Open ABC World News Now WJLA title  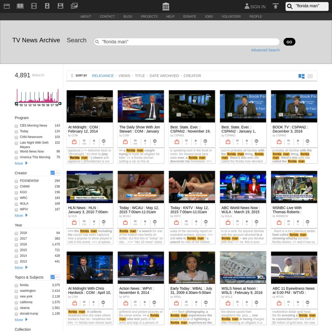240,210
